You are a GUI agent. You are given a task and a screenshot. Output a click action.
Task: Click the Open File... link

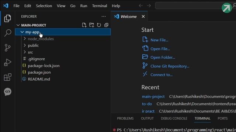(160, 49)
